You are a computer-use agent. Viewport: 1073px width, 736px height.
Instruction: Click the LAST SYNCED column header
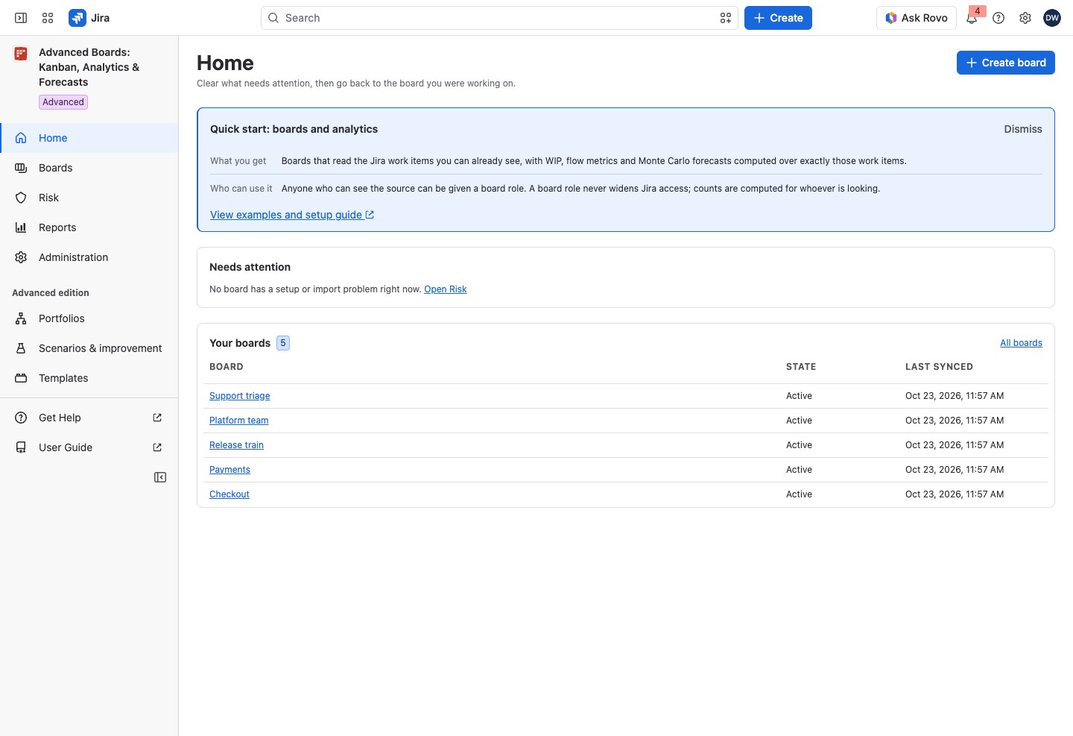pos(939,367)
